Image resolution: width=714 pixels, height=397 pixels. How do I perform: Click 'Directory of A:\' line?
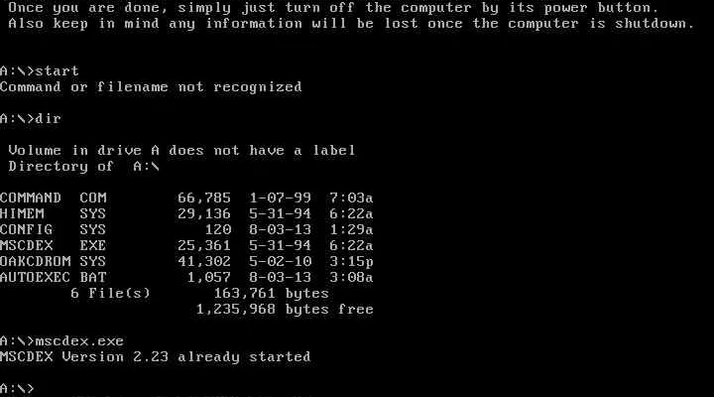point(83,167)
